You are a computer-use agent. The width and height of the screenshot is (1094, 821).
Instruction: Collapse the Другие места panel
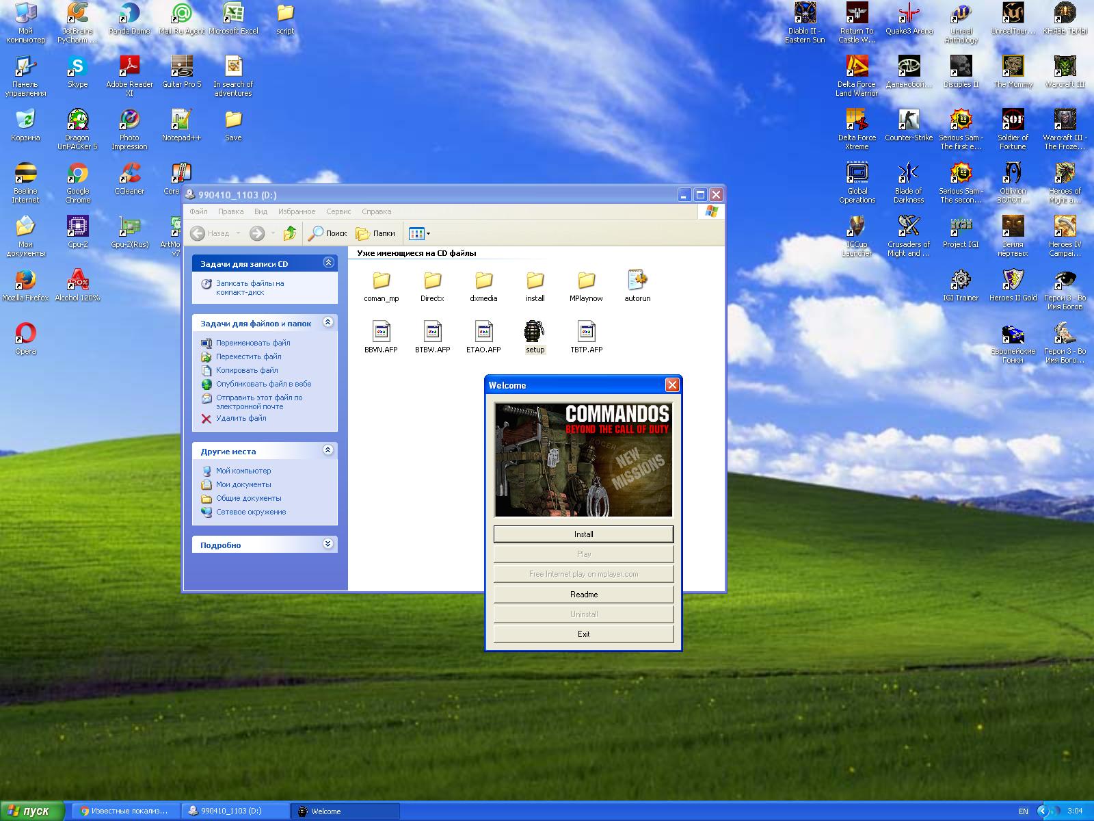click(328, 450)
